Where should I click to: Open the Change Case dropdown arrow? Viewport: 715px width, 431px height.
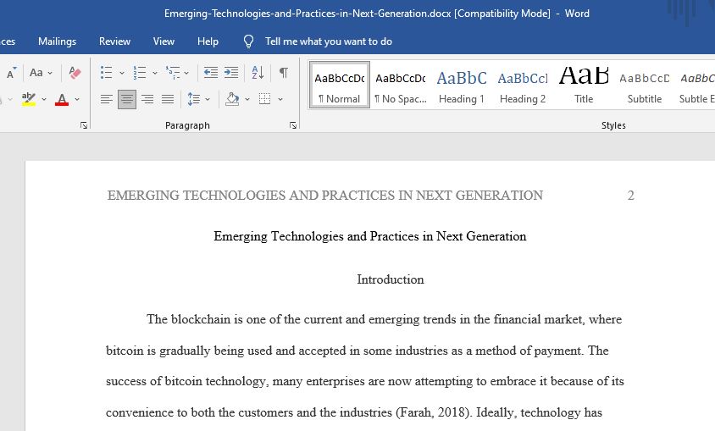50,73
